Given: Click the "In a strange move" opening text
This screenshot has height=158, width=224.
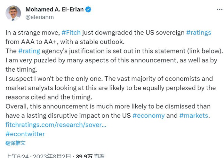Looking at the screenshot, I should (32, 33).
